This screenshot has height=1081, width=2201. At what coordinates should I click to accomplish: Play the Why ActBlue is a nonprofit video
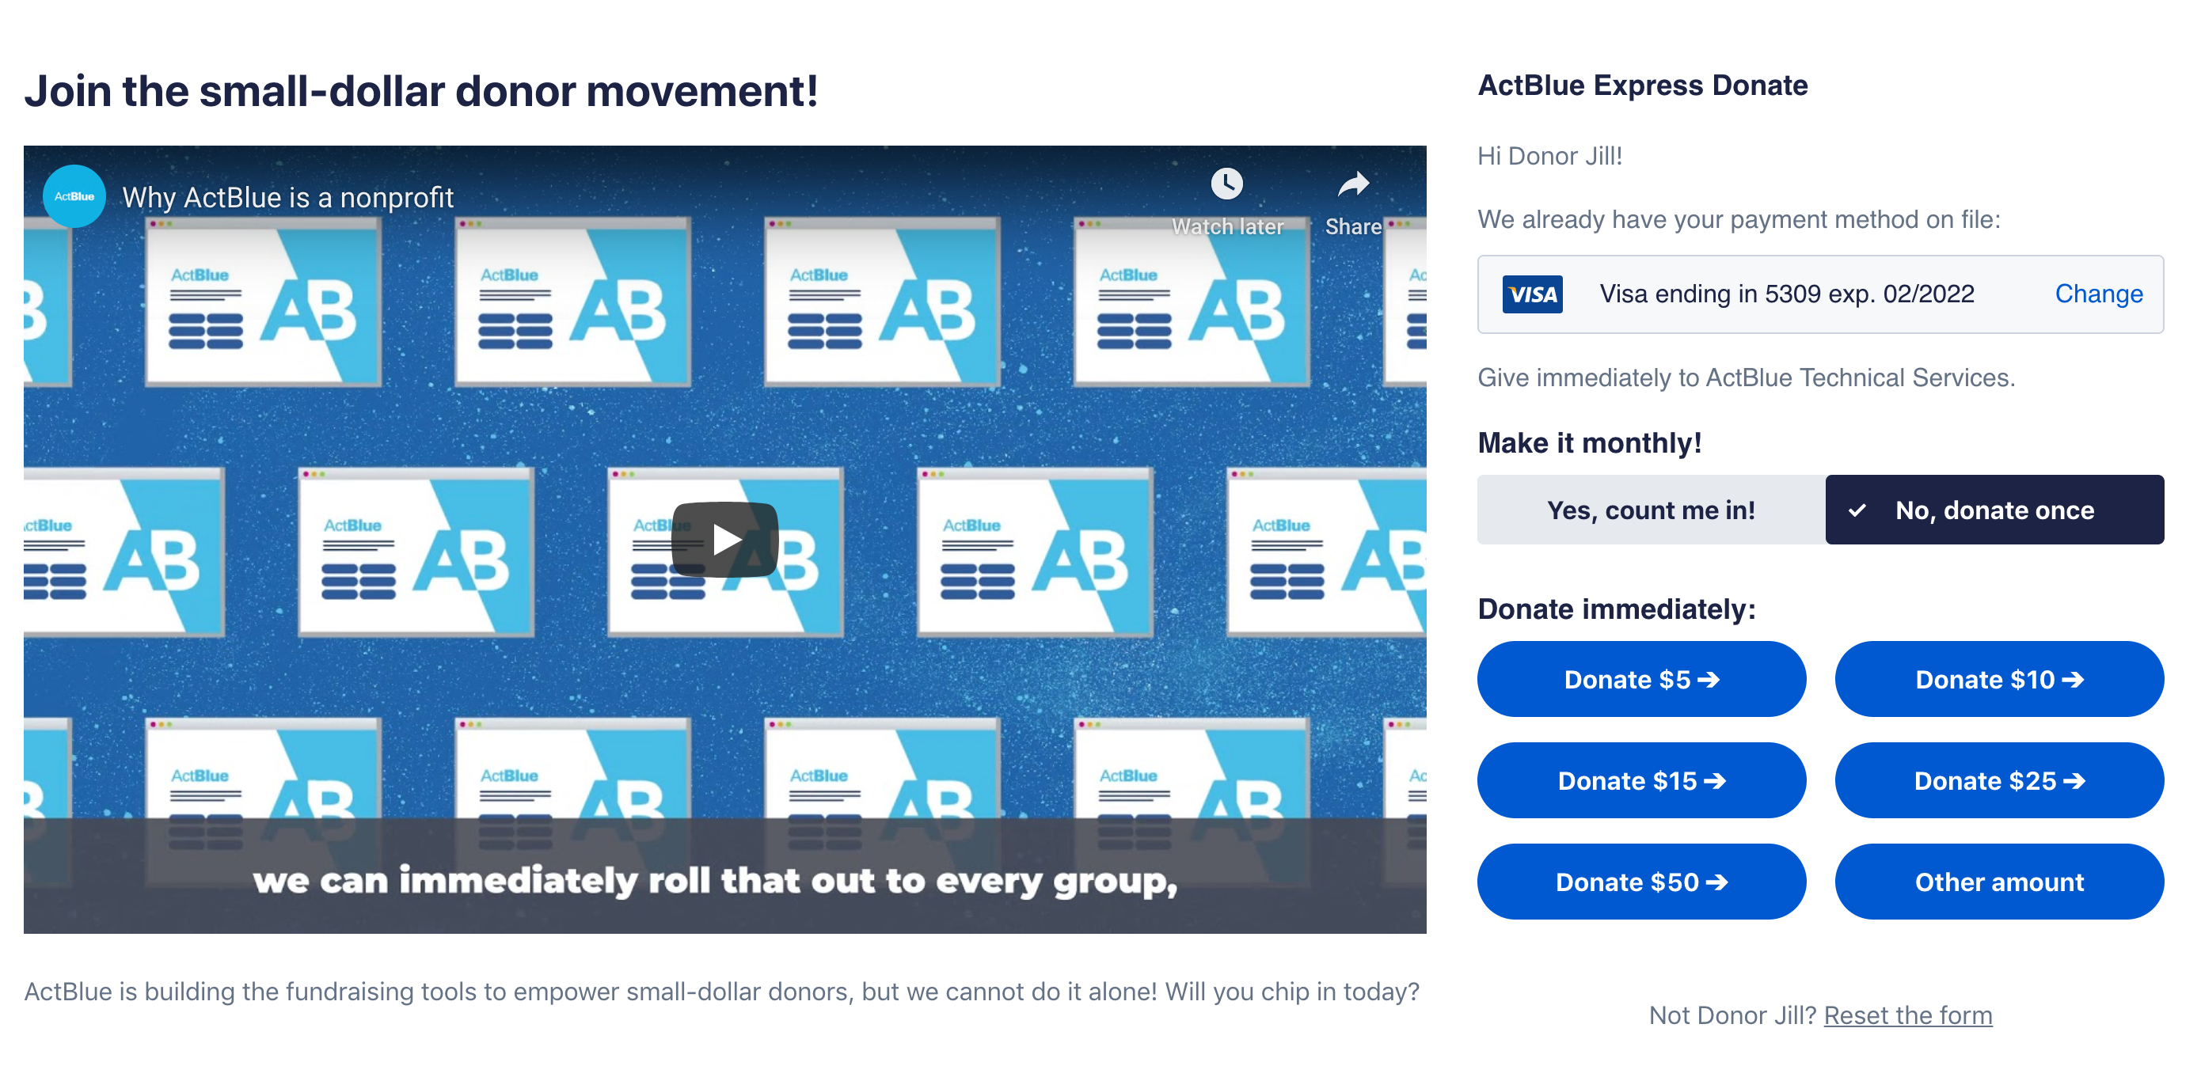[724, 539]
